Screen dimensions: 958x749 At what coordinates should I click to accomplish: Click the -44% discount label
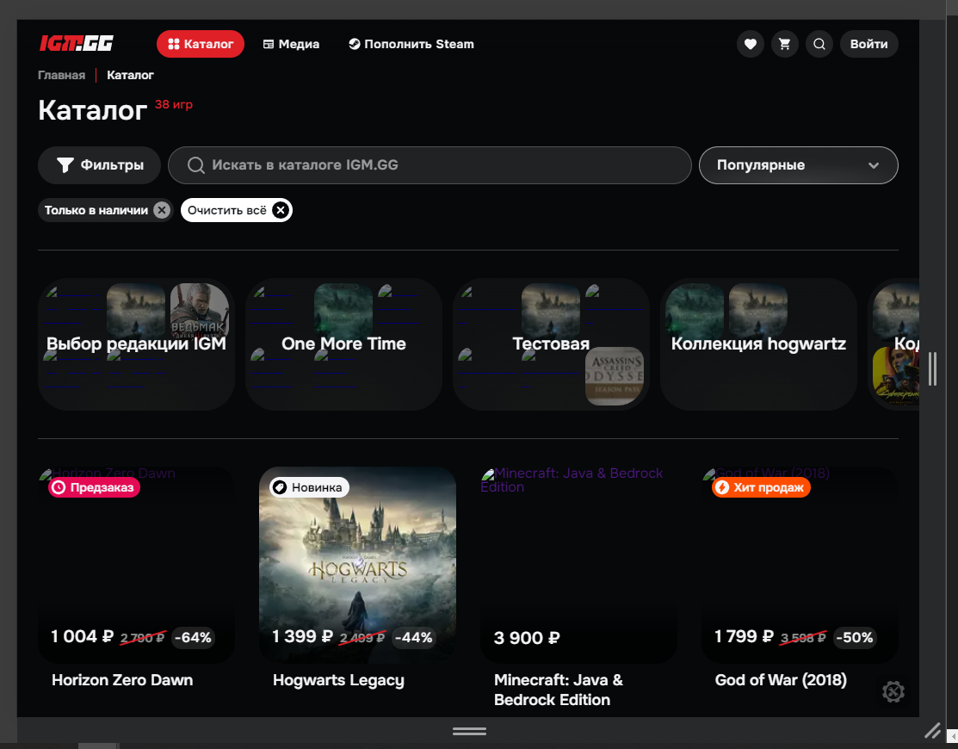414,637
